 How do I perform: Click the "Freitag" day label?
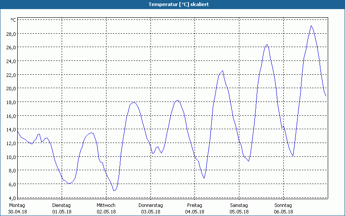(195, 205)
